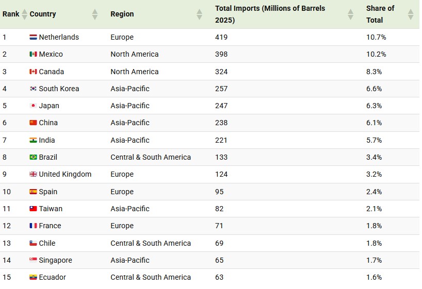Image resolution: width=422 pixels, height=289 pixels.
Task: Sort by Share of Total arrows
Action: [411, 14]
